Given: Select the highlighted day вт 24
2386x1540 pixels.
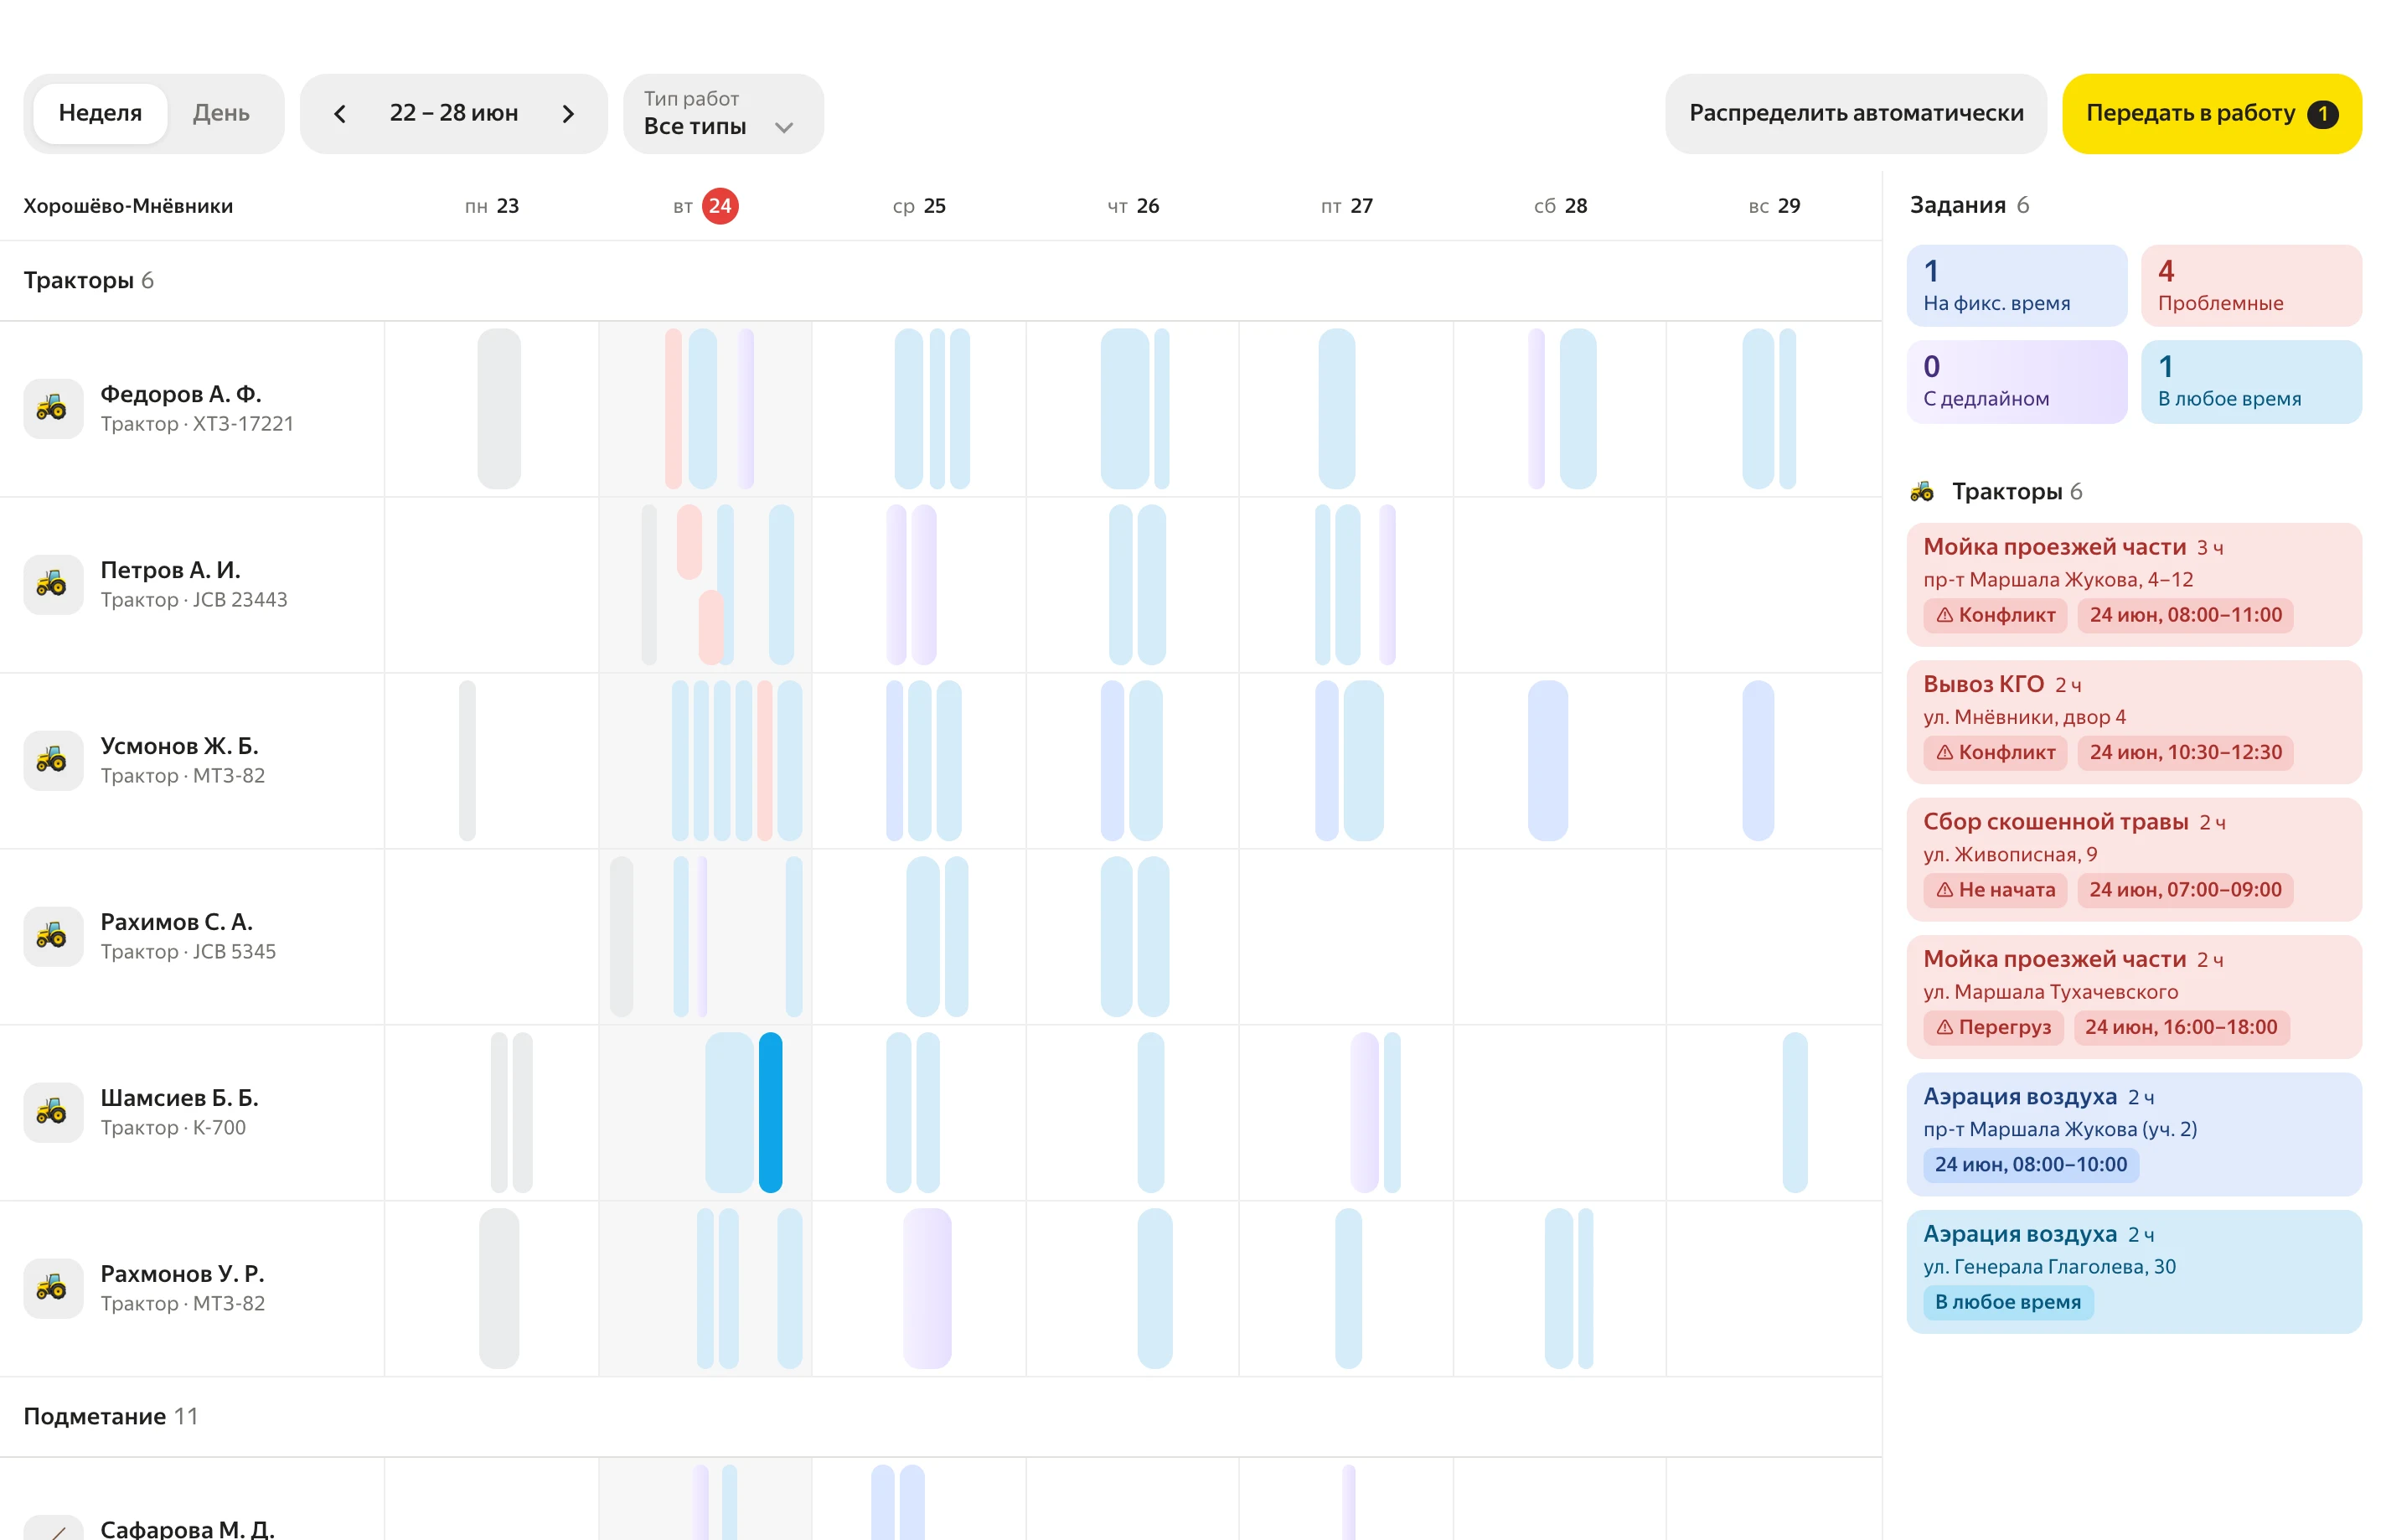Looking at the screenshot, I should tap(705, 206).
